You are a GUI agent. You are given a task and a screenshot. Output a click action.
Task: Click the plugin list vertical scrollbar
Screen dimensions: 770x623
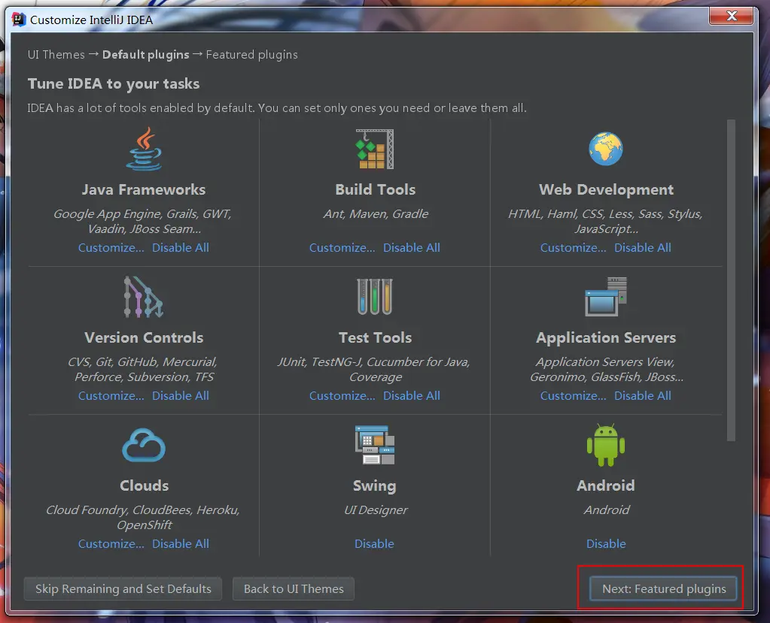pos(731,280)
